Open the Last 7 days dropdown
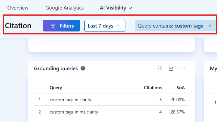The width and height of the screenshot is (217, 122). pos(105,26)
